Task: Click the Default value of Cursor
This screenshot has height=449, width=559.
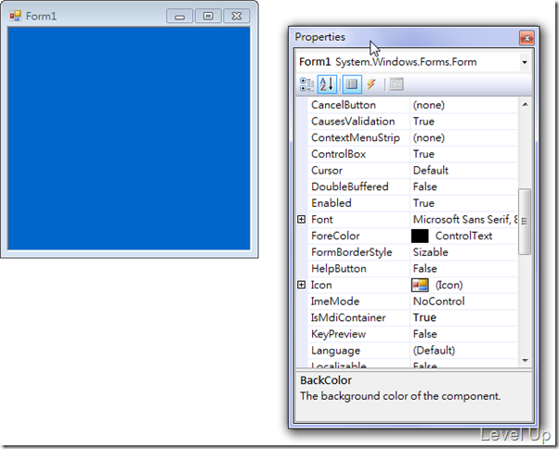Action: click(431, 171)
